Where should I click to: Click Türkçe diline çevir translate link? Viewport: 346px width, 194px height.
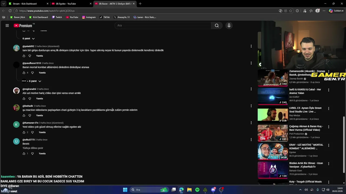click(33, 148)
